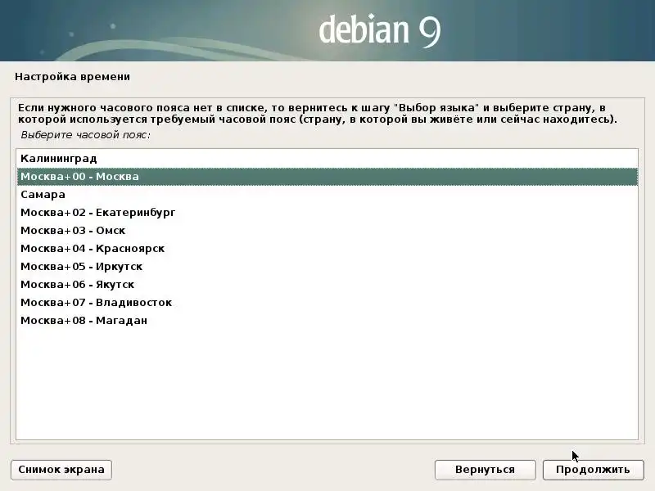Image resolution: width=655 pixels, height=491 pixels.
Task: Proceed with the Продолжить button
Action: [x=593, y=470]
